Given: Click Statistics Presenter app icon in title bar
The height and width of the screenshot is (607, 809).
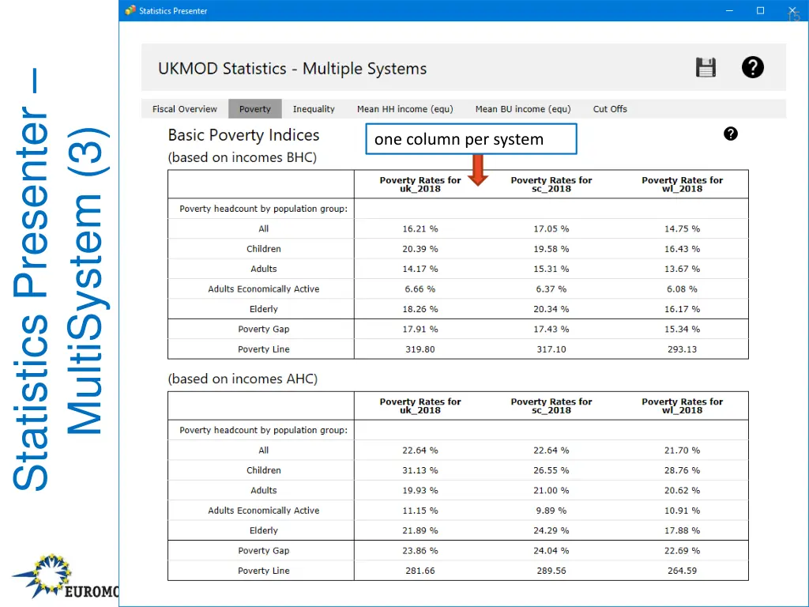Looking at the screenshot, I should tap(130, 10).
